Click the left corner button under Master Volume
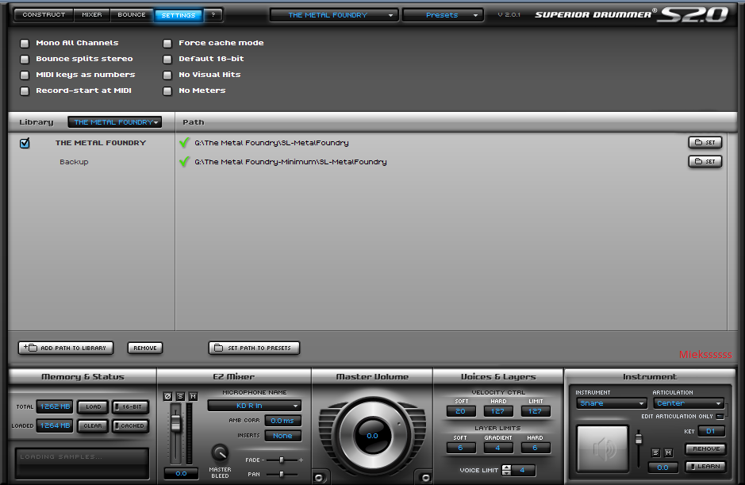 pyautogui.click(x=318, y=477)
